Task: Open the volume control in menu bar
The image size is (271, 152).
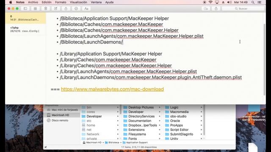Action: pyautogui.click(x=230, y=2)
